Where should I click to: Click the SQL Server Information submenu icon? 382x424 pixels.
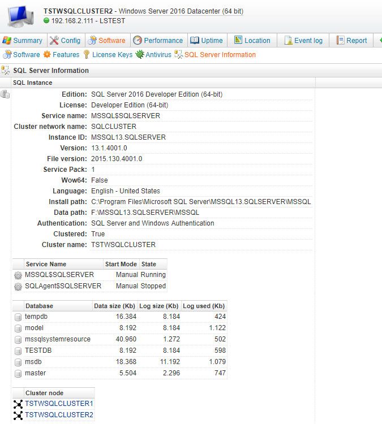tap(178, 54)
